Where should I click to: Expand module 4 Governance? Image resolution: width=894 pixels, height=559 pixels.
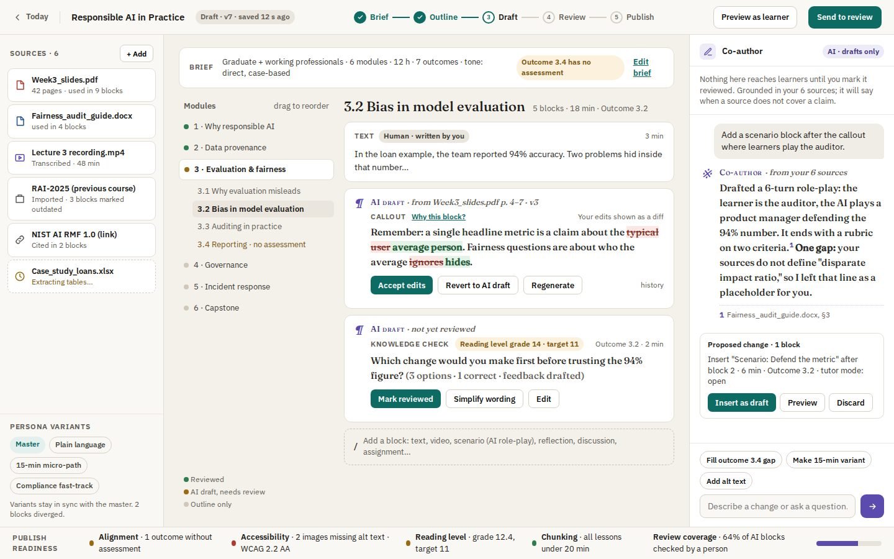click(220, 265)
